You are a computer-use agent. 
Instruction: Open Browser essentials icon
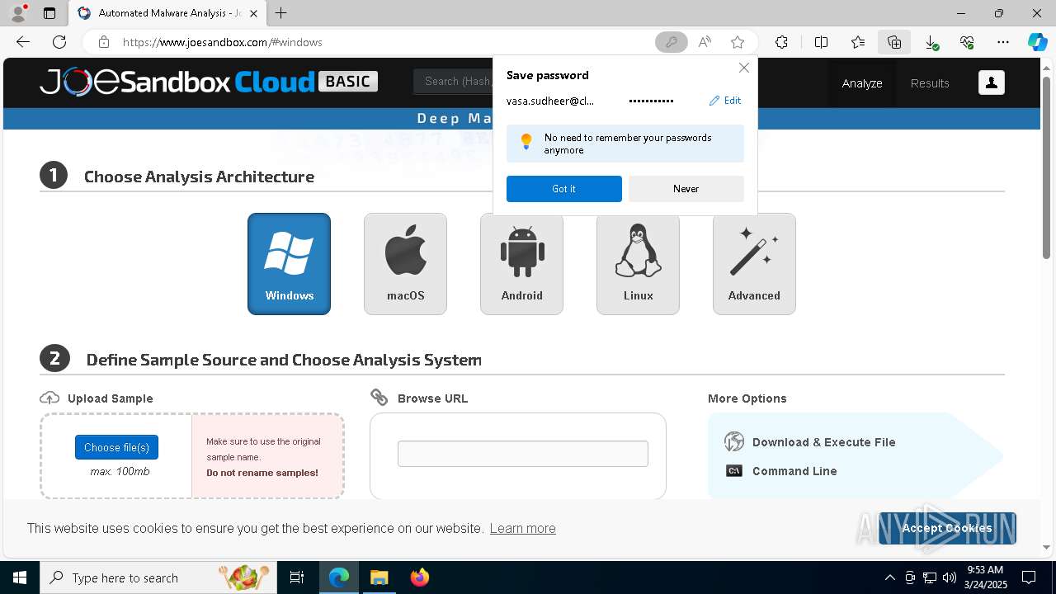click(967, 42)
